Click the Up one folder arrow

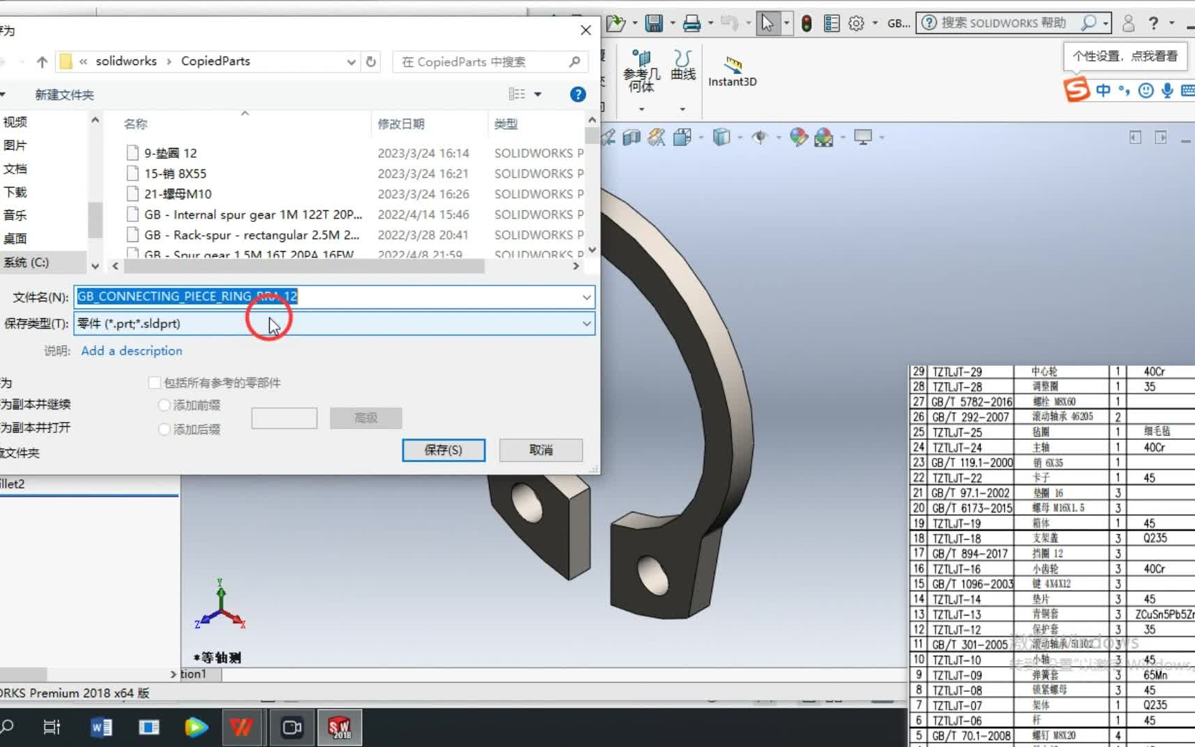[42, 62]
